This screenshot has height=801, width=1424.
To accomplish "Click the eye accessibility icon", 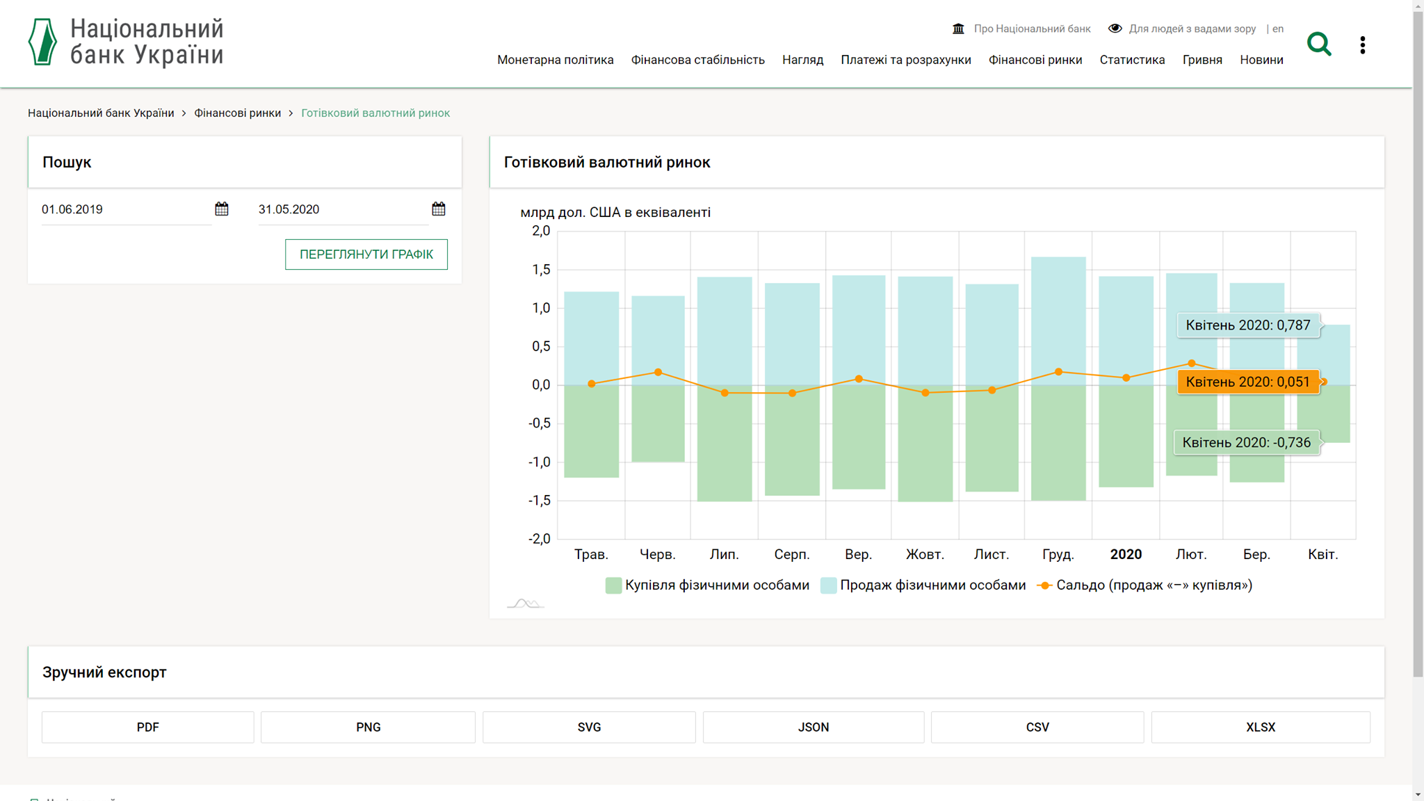I will 1115,29.
